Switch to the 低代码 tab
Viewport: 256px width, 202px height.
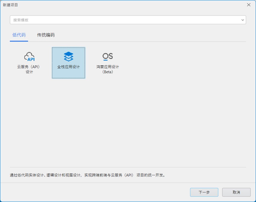(x=19, y=35)
